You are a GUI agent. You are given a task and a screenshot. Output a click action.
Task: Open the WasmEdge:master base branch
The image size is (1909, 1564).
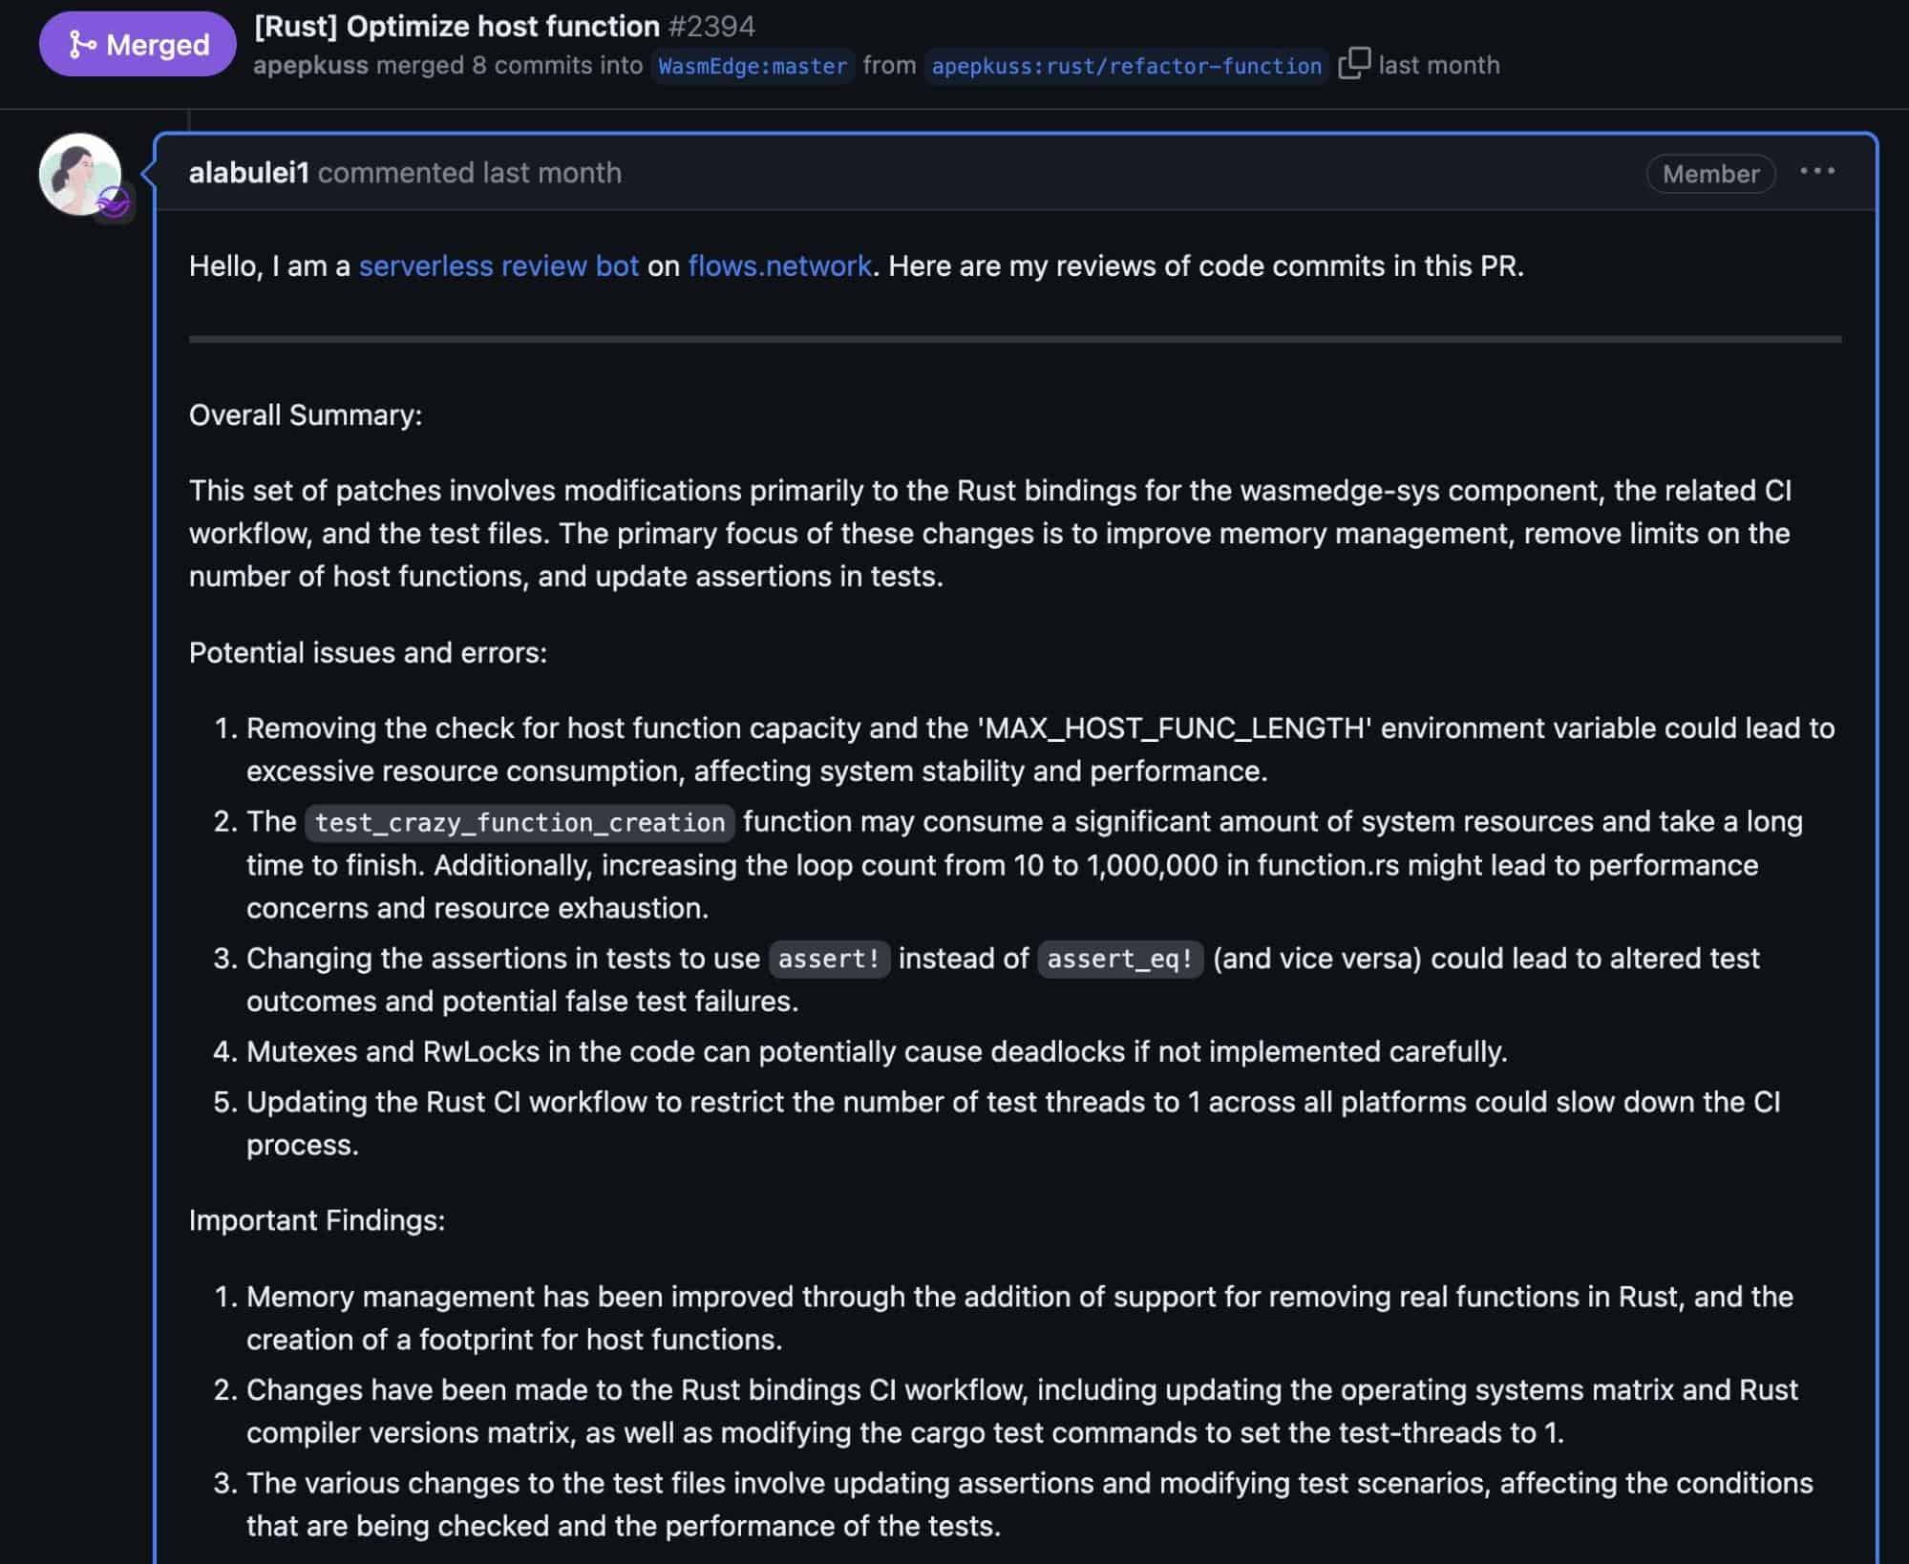pyautogui.click(x=752, y=66)
